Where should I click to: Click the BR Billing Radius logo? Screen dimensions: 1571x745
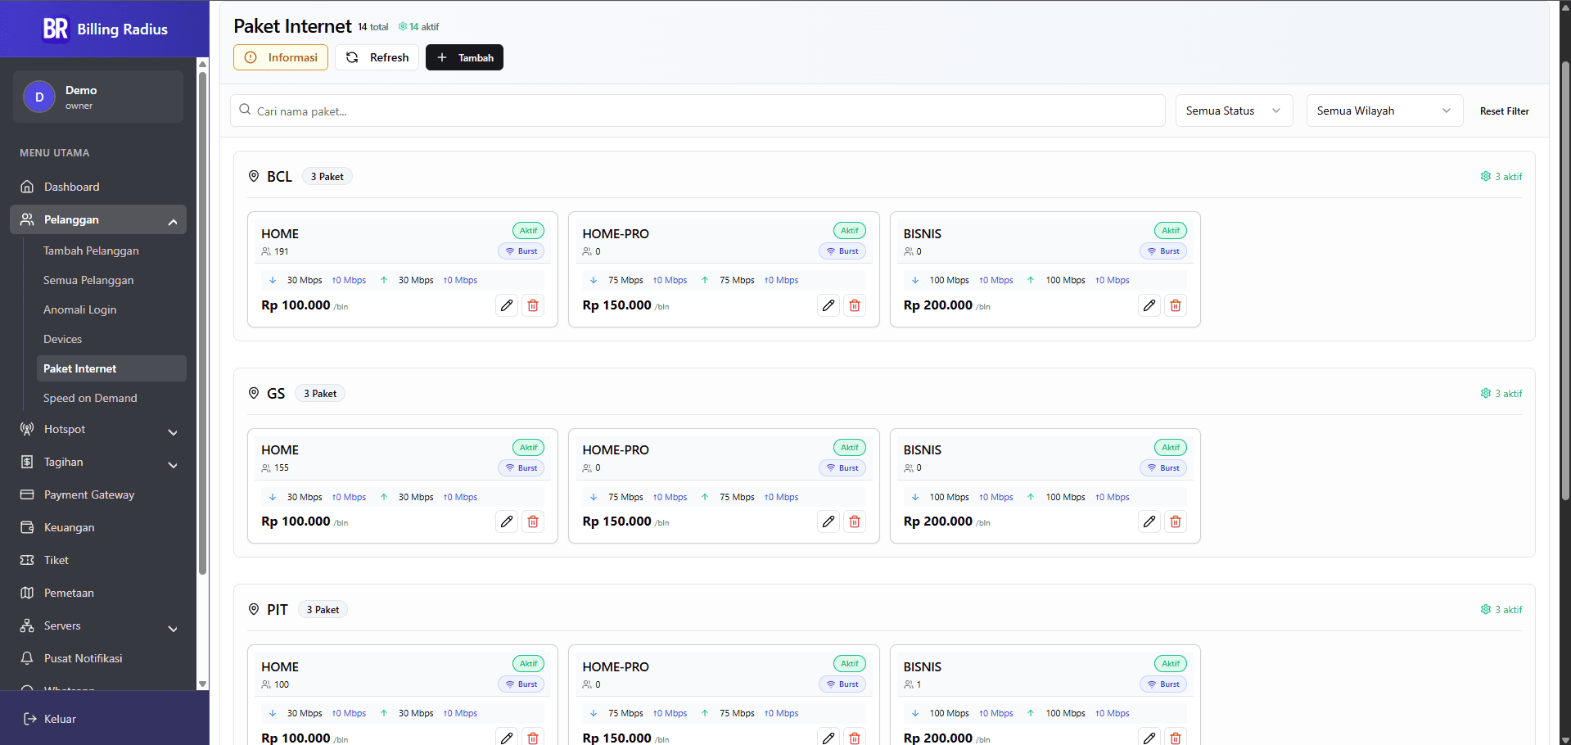(105, 29)
